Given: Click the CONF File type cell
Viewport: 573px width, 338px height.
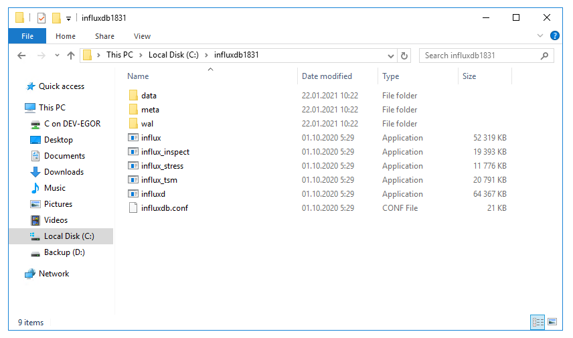Looking at the screenshot, I should pyautogui.click(x=400, y=208).
